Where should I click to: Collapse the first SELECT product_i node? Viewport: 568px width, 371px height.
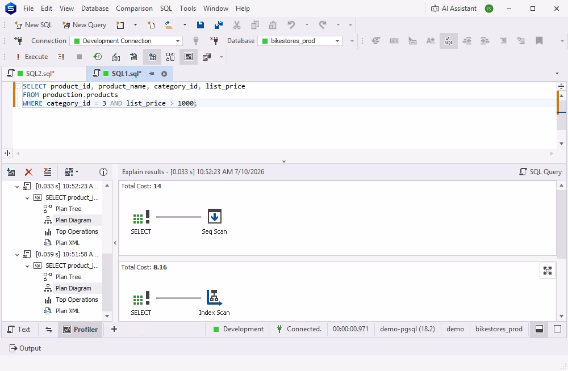[27, 198]
